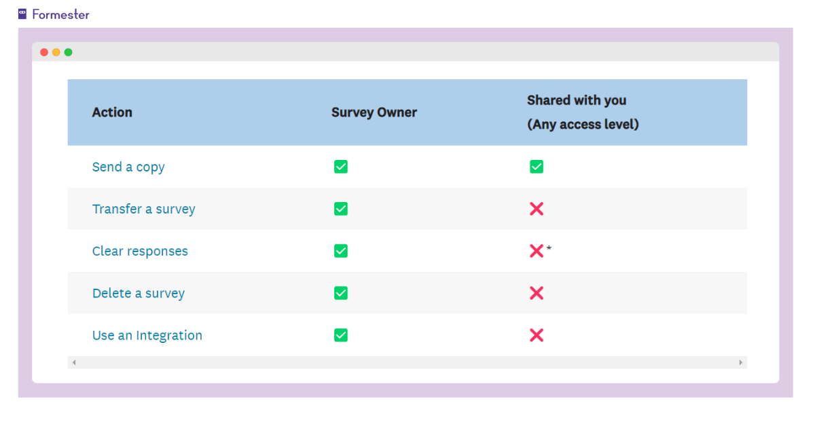This screenshot has height=427, width=815.
Task: Click the Formester logo icon
Action: tap(23, 12)
